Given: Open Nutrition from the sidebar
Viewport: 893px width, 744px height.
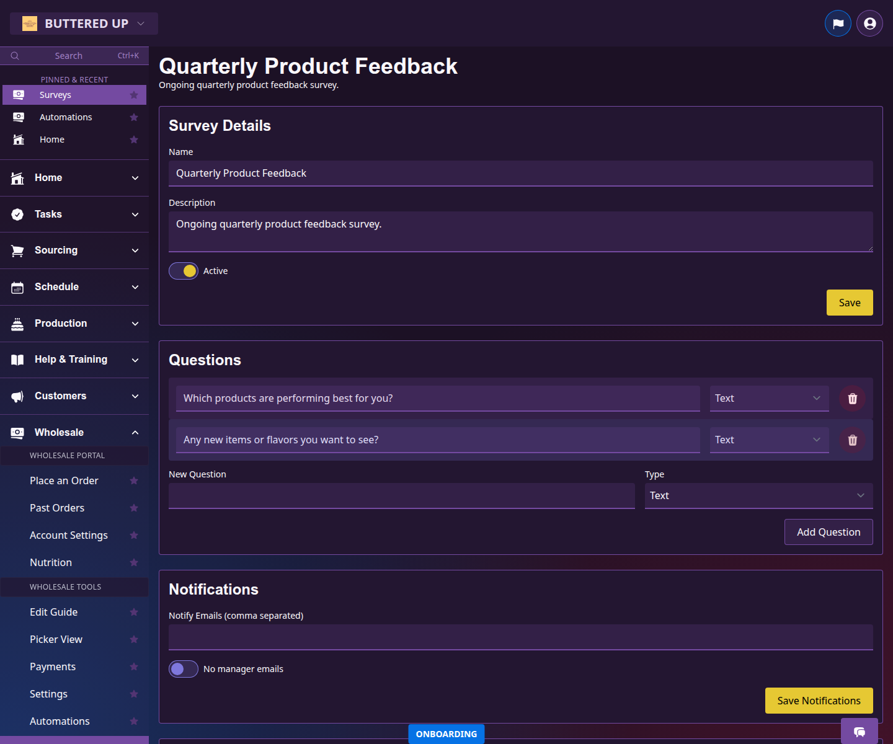Looking at the screenshot, I should point(50,562).
